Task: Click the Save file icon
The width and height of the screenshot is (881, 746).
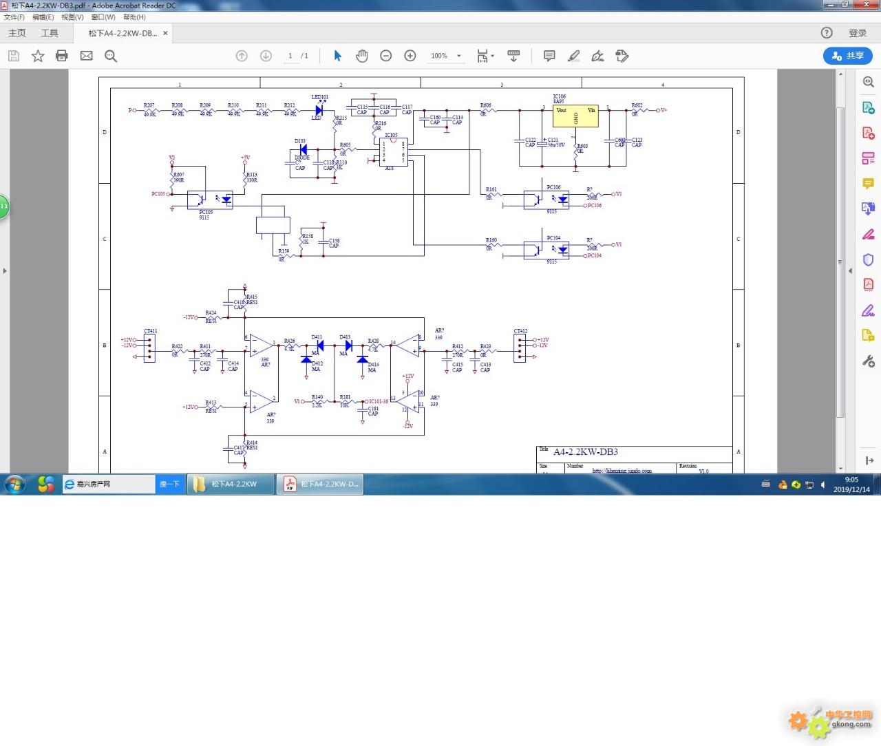Action: [x=14, y=56]
